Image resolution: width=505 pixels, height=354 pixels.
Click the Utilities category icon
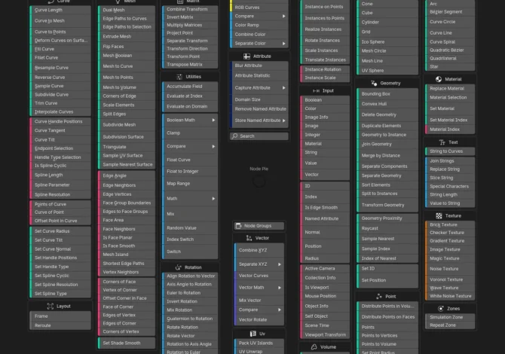179,77
